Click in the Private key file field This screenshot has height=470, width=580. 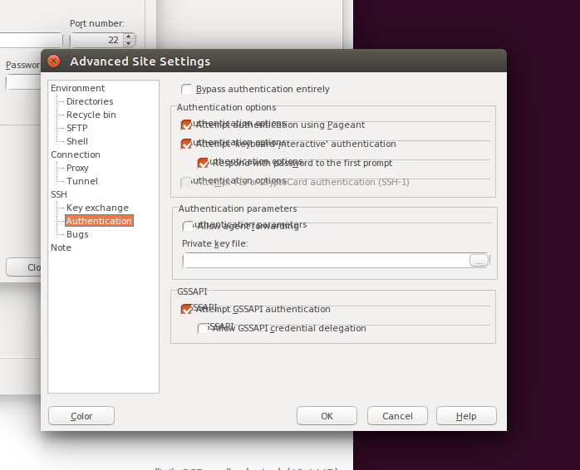[326, 261]
